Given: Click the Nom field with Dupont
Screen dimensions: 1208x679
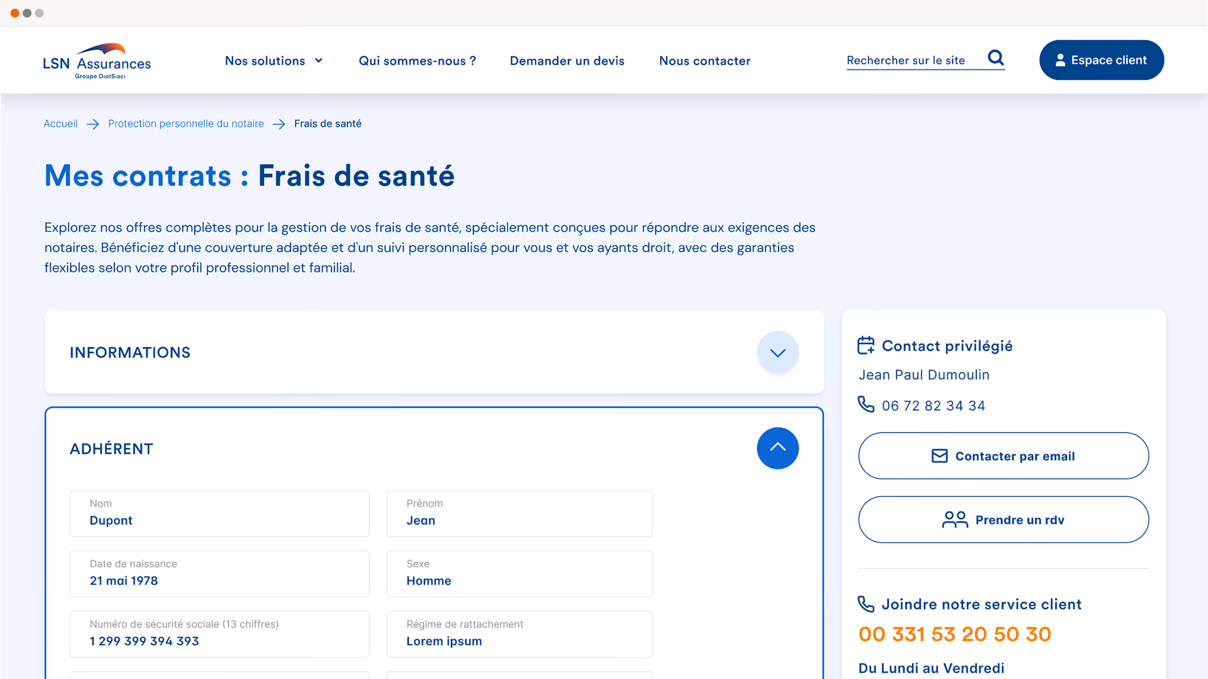Looking at the screenshot, I should (x=220, y=513).
